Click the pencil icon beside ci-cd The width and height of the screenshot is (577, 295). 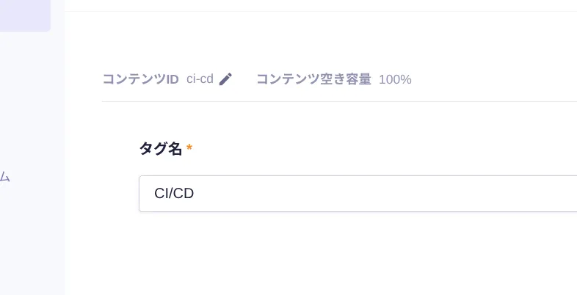click(225, 79)
